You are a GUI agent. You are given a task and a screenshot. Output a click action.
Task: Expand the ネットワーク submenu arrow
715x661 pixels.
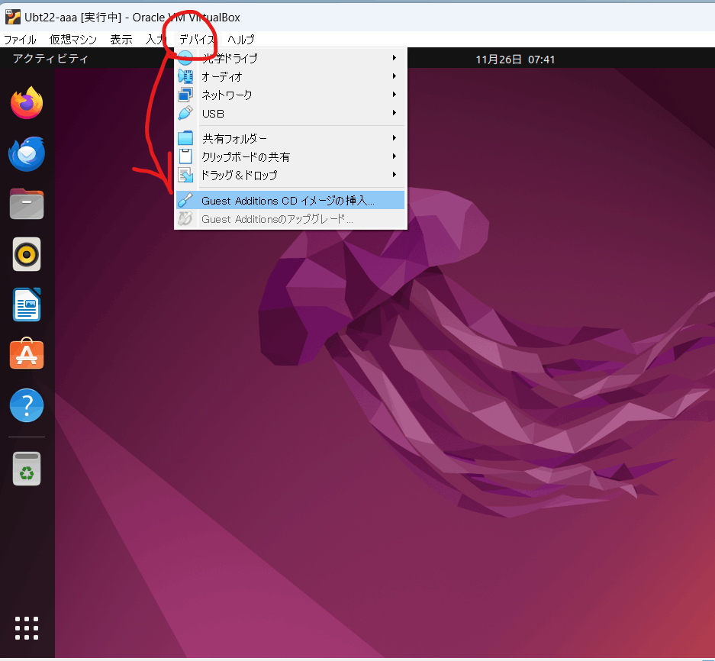coord(394,95)
